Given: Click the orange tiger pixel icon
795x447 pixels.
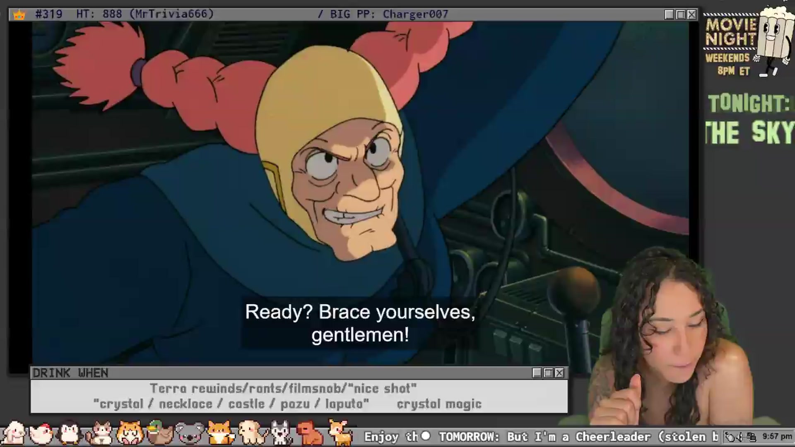Looking at the screenshot, I should [130, 433].
